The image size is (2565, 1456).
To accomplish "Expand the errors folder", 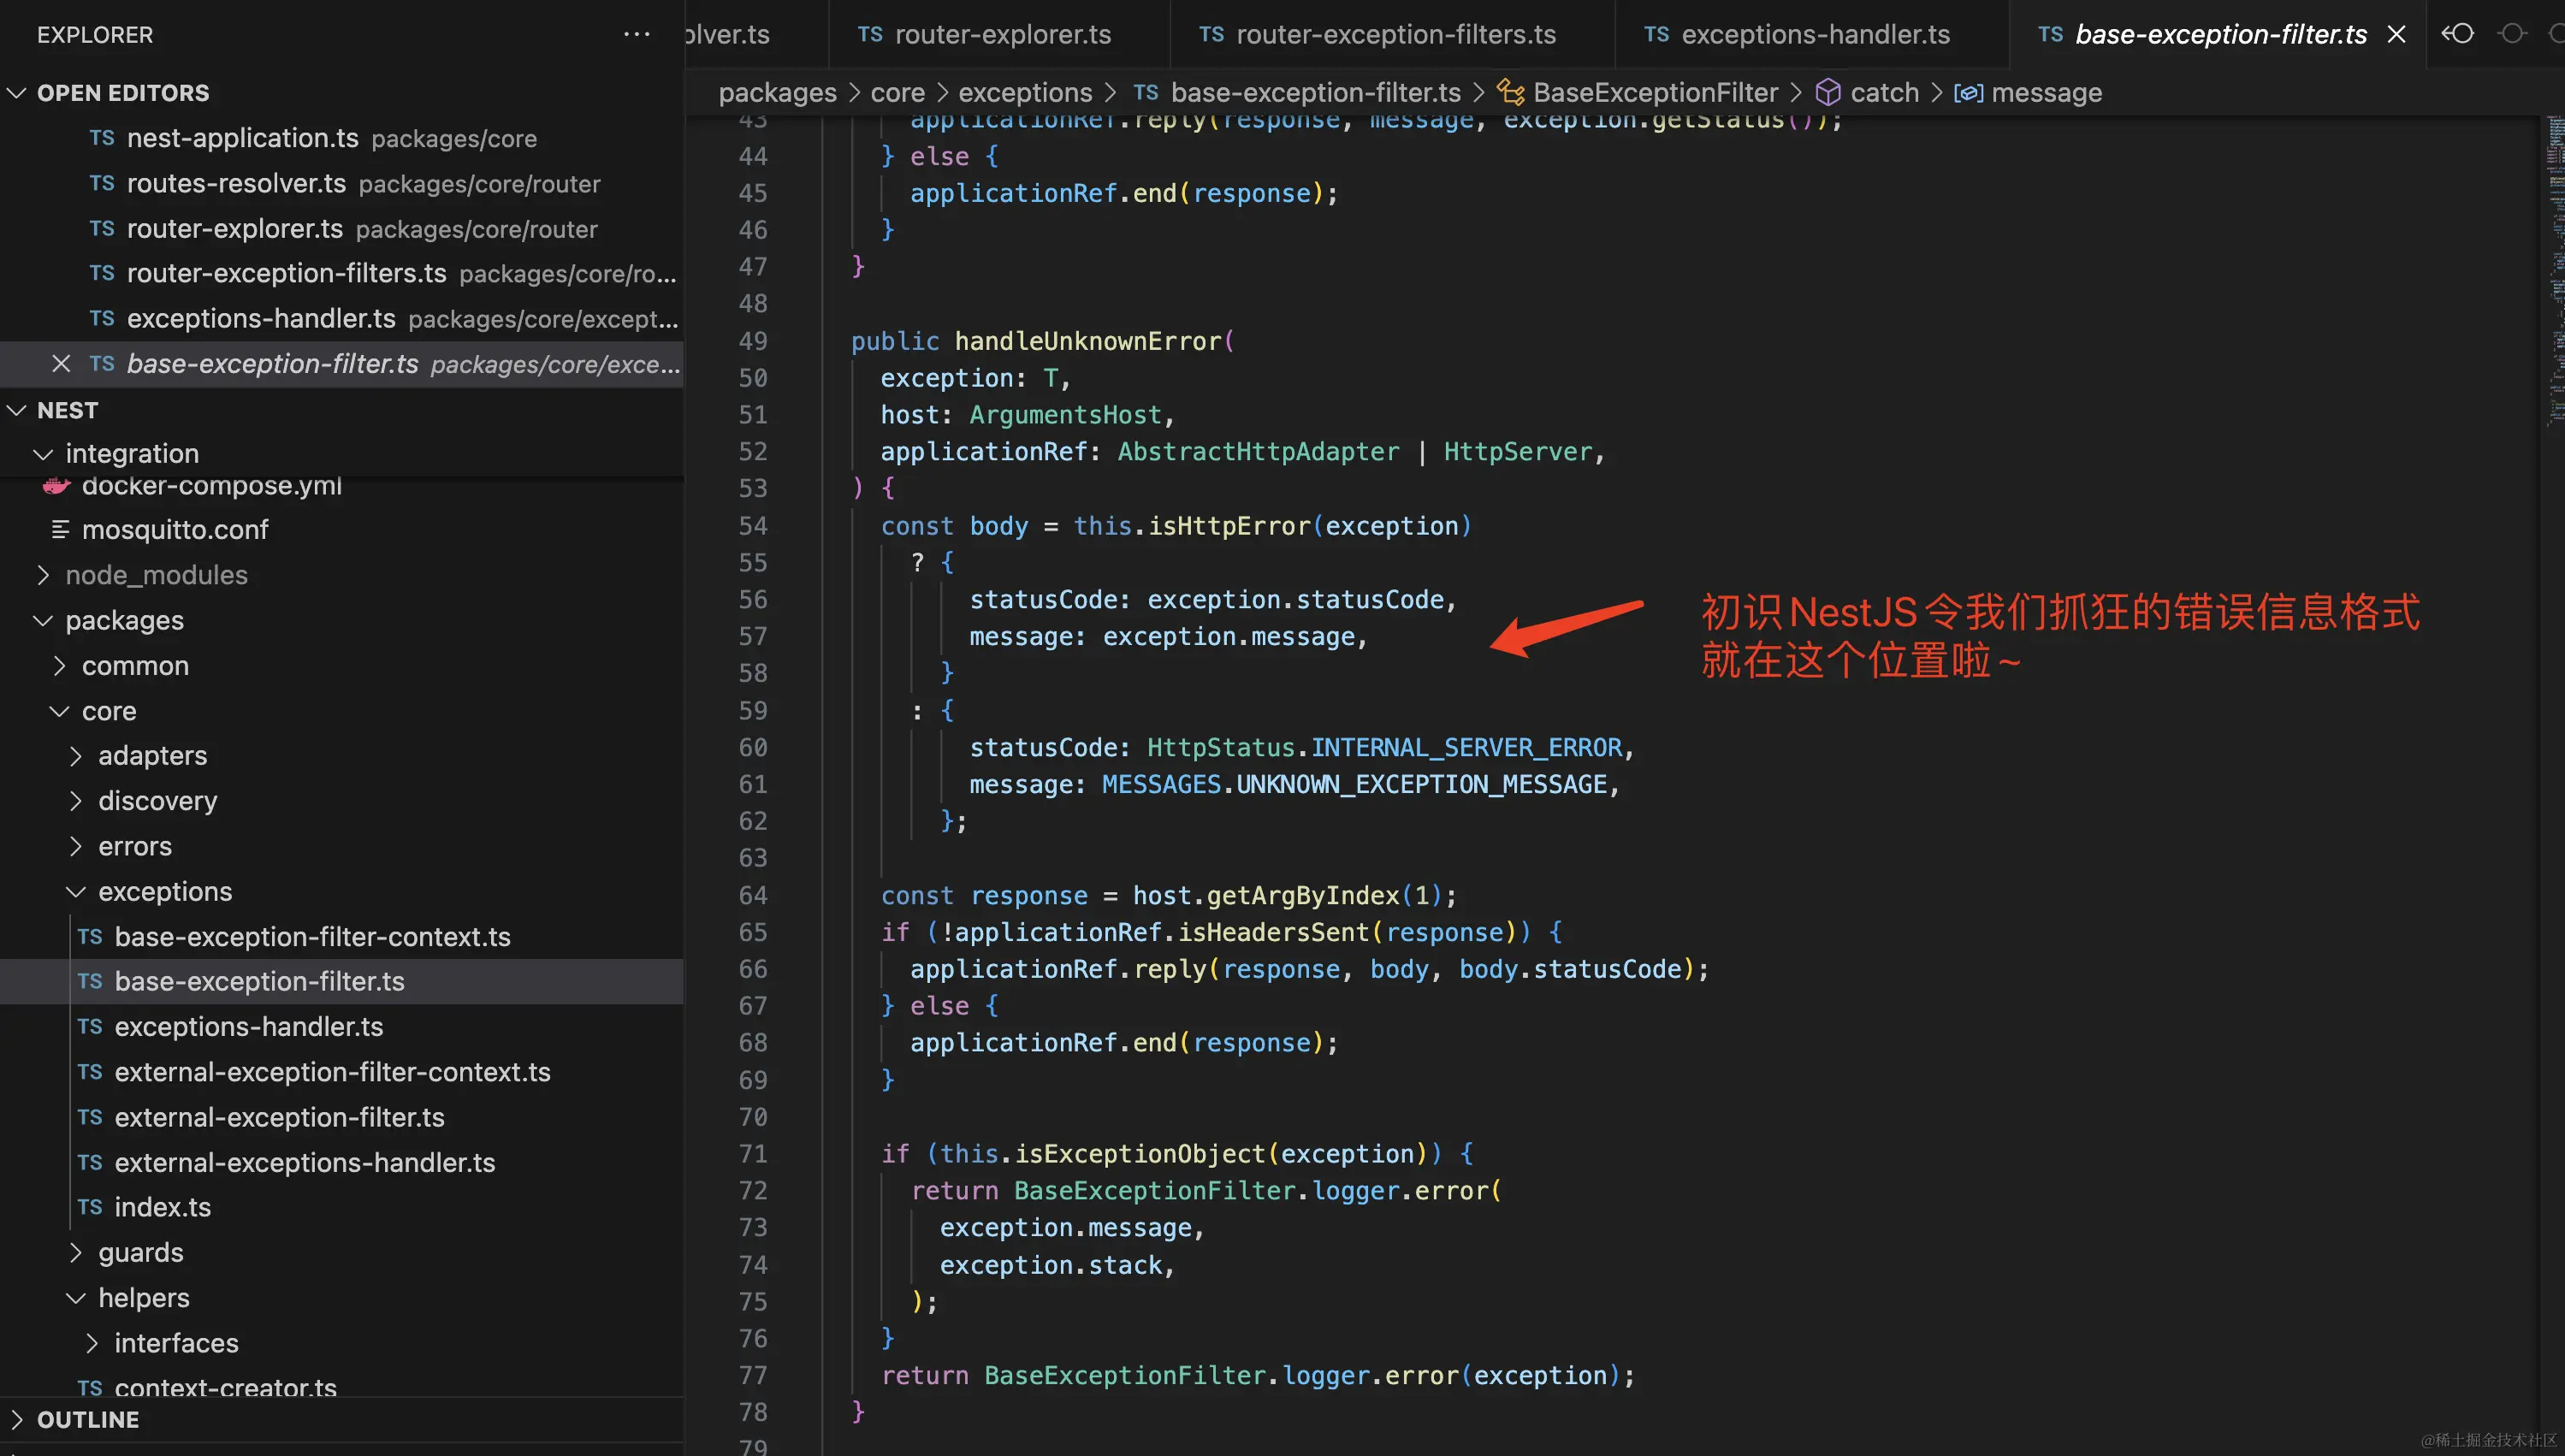I will [76, 846].
